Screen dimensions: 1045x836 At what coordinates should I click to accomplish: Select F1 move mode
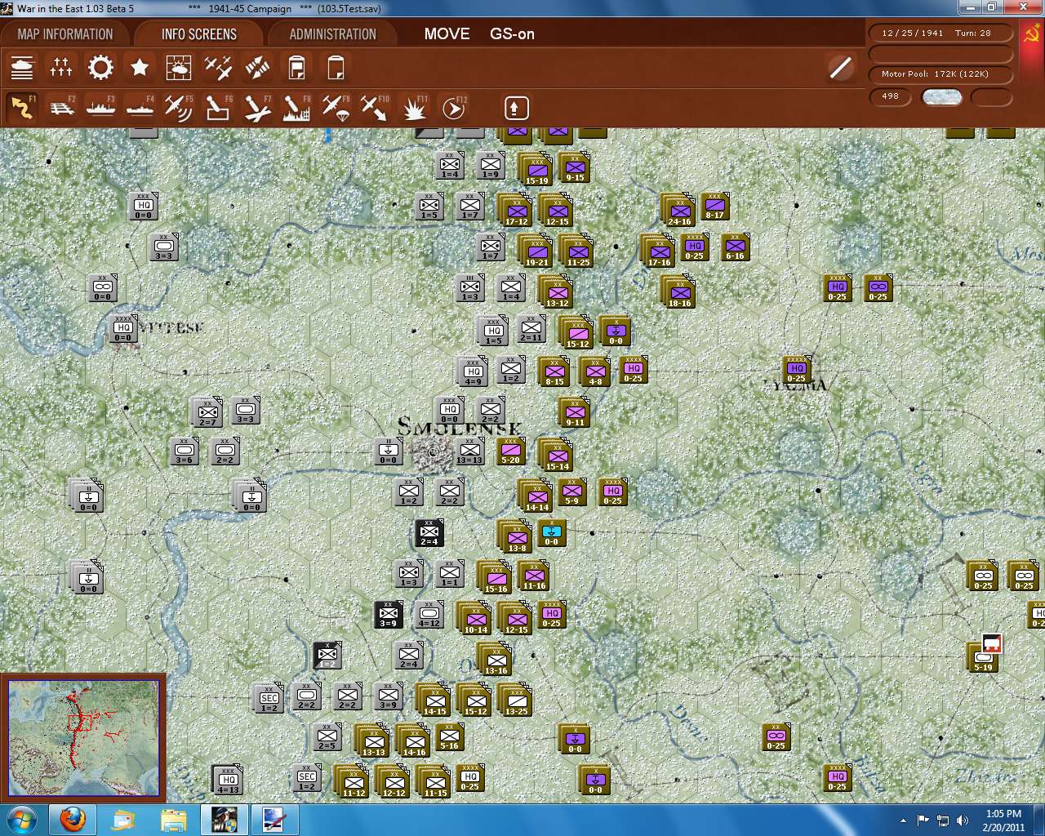[x=22, y=108]
